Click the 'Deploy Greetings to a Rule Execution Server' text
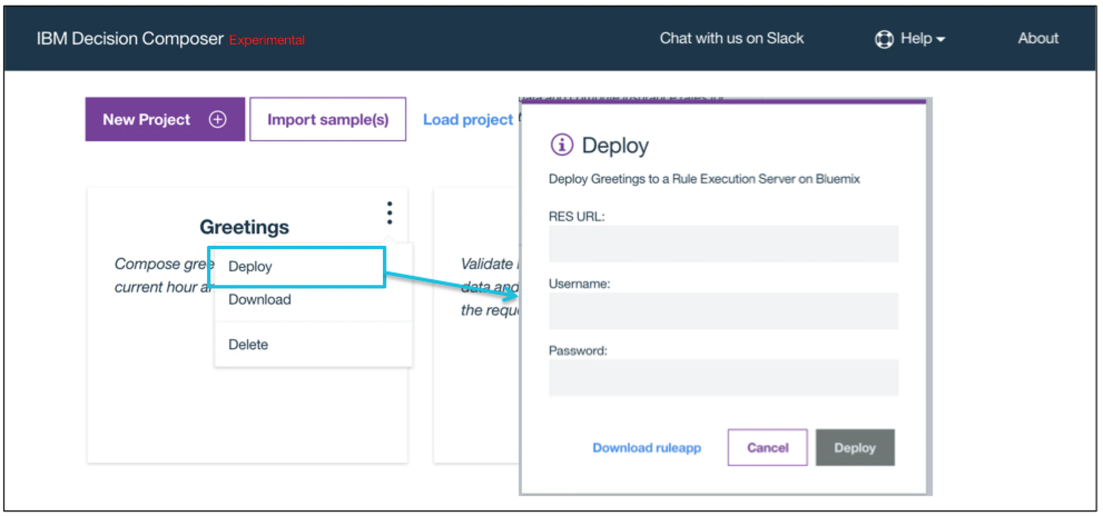The height and width of the screenshot is (516, 1103). (704, 179)
